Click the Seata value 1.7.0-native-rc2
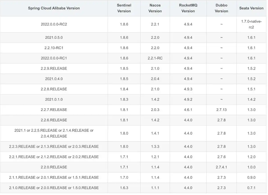 pos(251,24)
